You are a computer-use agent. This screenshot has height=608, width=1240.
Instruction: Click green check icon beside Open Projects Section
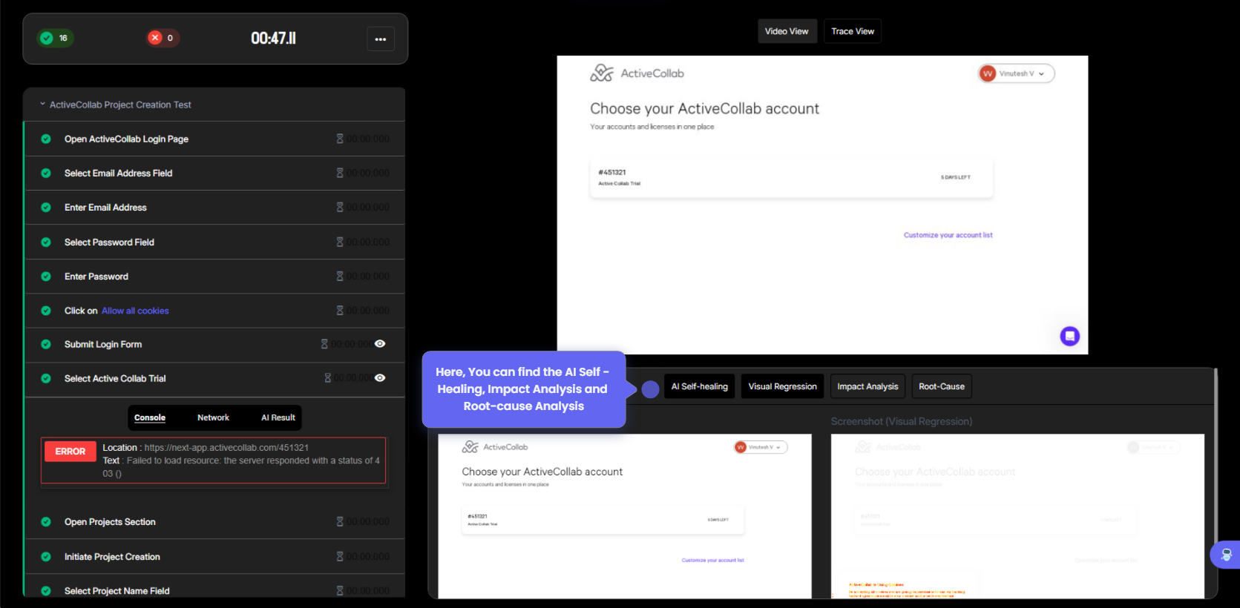pos(46,522)
